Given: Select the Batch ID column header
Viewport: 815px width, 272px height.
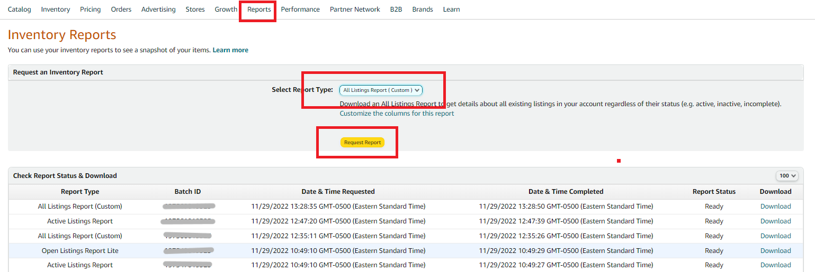Looking at the screenshot, I should pos(187,192).
